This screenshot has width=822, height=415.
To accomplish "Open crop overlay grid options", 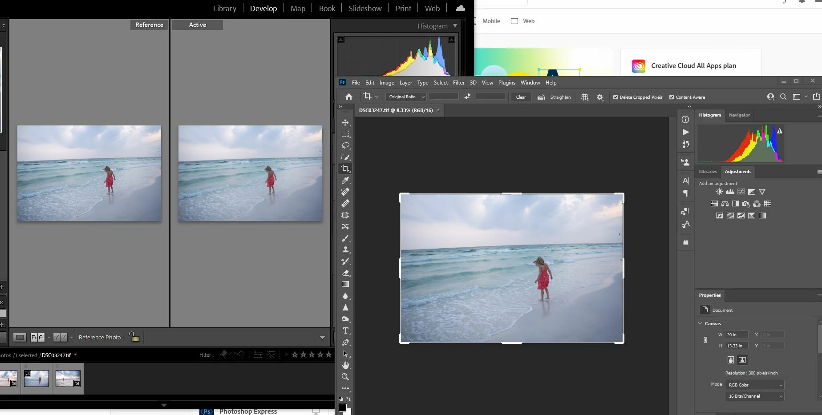I will [585, 97].
